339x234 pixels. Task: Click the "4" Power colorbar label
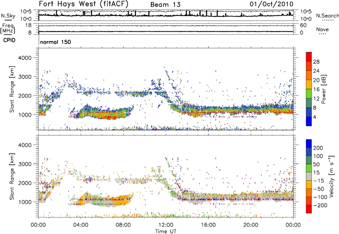(x=314, y=117)
